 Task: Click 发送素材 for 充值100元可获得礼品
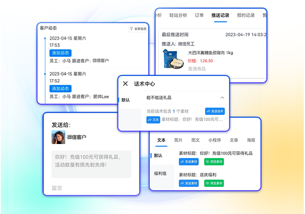point(189,161)
